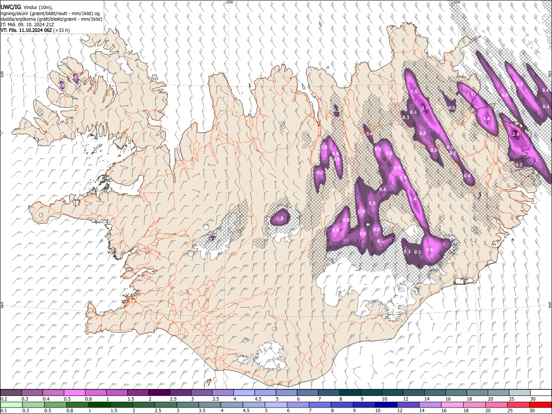Click the 'UWC/IG: Vindur (10m),' title line
Image resolution: width=552 pixels, height=414 pixels.
26,7
